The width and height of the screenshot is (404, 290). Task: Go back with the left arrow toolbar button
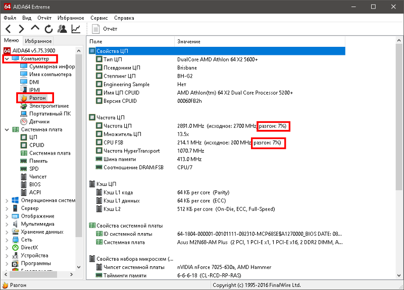[x=8, y=29]
